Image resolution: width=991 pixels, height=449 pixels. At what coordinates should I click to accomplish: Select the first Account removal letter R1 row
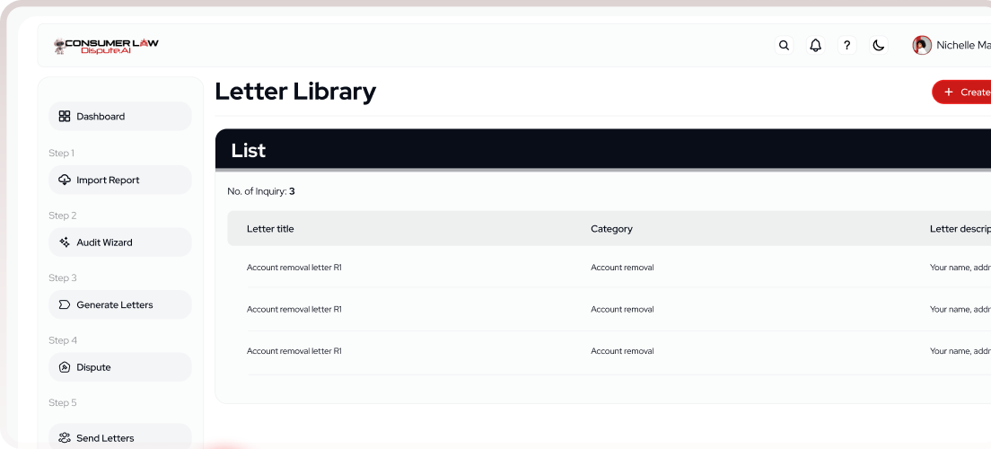(x=294, y=268)
